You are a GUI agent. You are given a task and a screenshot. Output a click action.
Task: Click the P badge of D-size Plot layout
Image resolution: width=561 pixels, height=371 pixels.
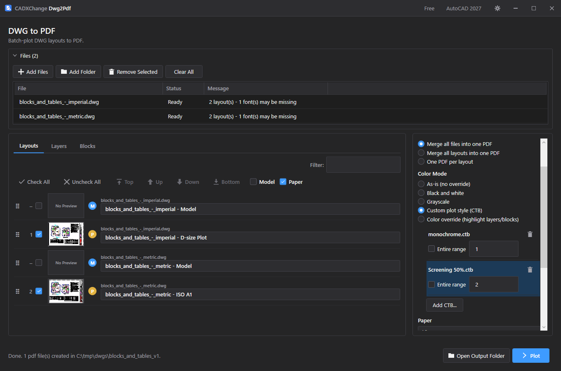click(92, 234)
